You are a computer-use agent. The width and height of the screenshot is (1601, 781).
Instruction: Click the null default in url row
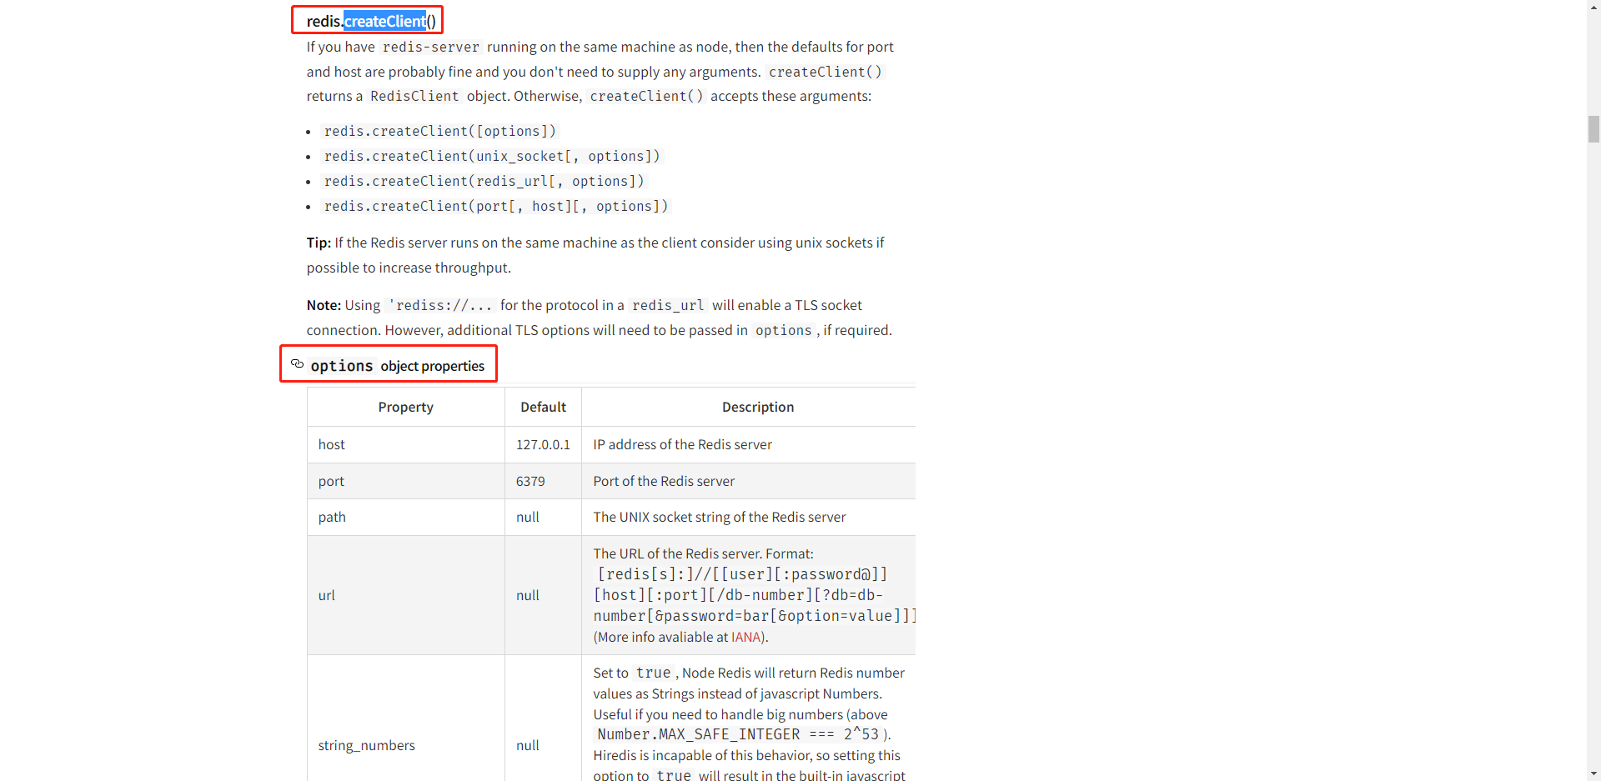coord(543,595)
